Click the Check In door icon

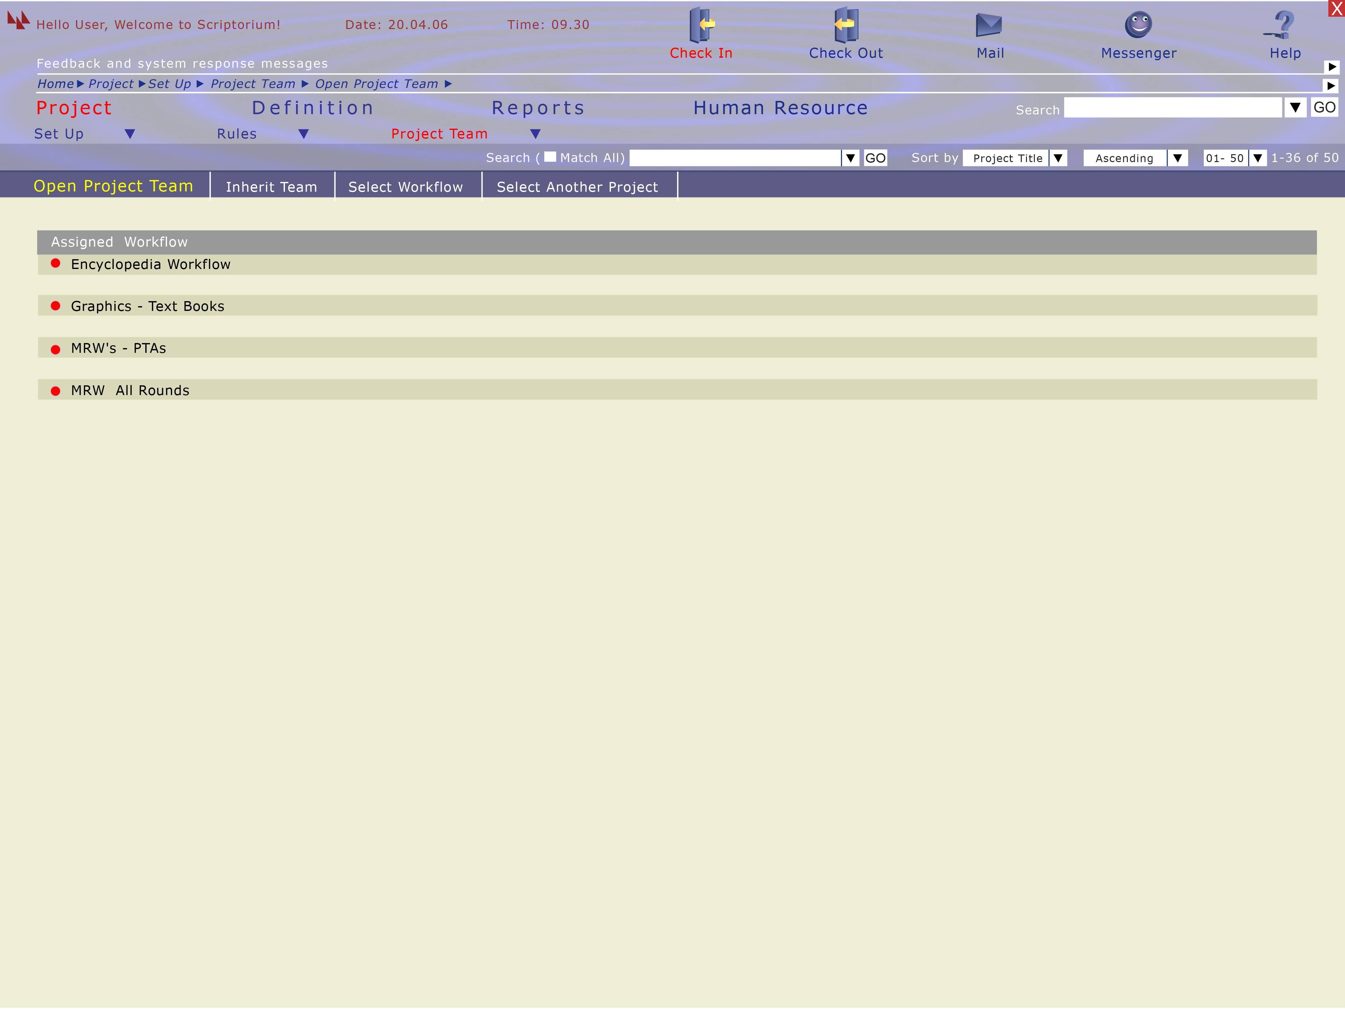[x=701, y=25]
